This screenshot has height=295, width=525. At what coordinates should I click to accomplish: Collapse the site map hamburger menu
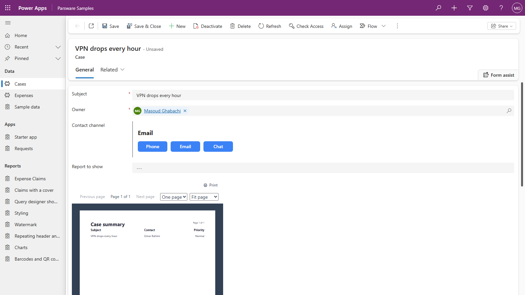click(x=8, y=23)
